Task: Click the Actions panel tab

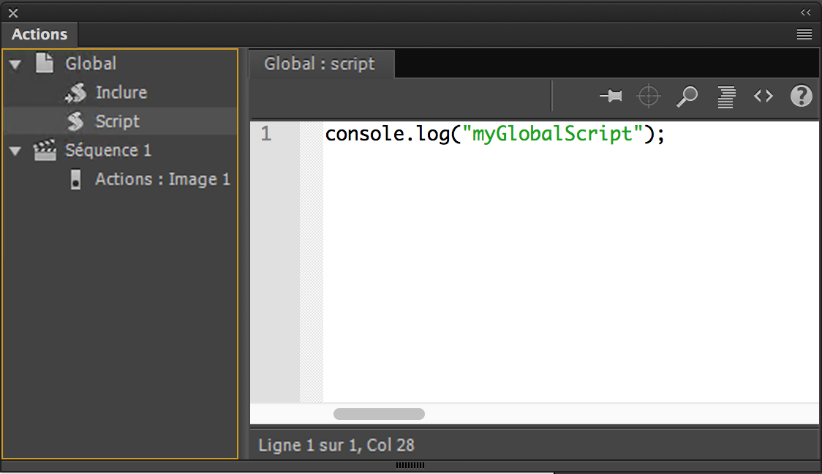Action: tap(39, 34)
